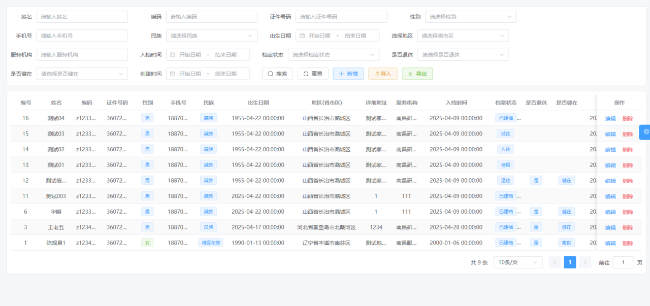Edit row 测试03 via 编辑 link

pyautogui.click(x=610, y=134)
